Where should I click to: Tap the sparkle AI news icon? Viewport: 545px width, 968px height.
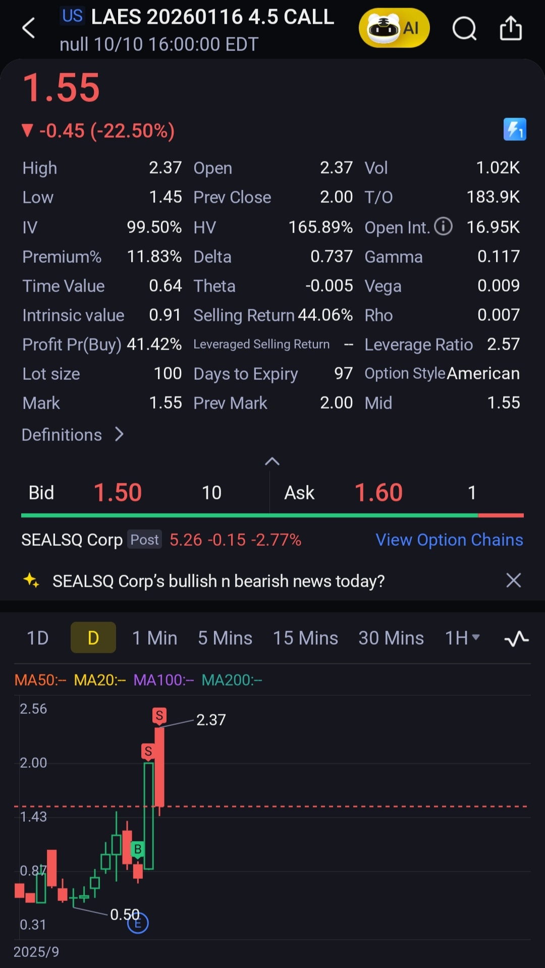coord(31,581)
